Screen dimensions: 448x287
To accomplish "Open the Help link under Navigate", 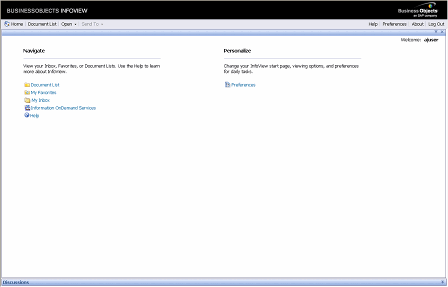I will tap(34, 116).
